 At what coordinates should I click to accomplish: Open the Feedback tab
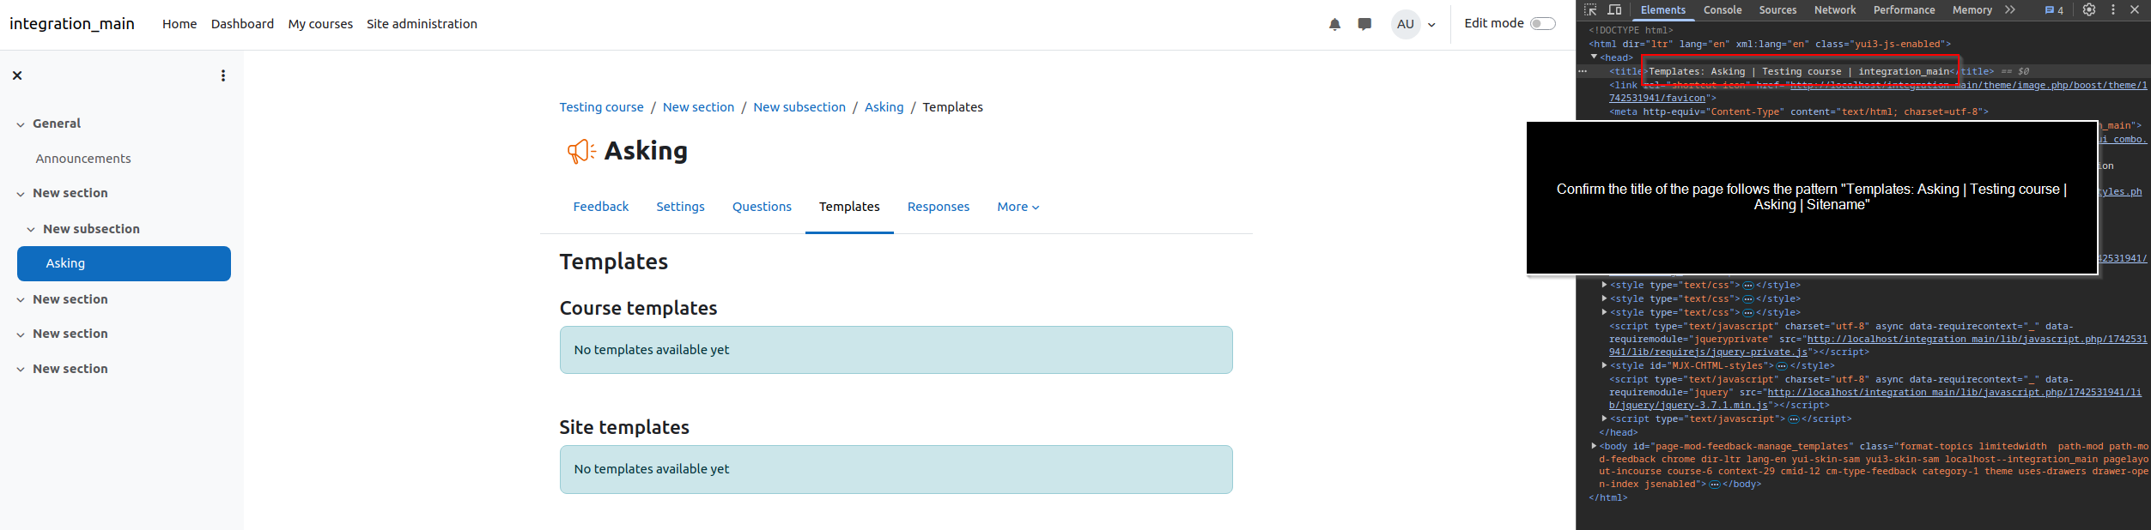click(x=601, y=207)
